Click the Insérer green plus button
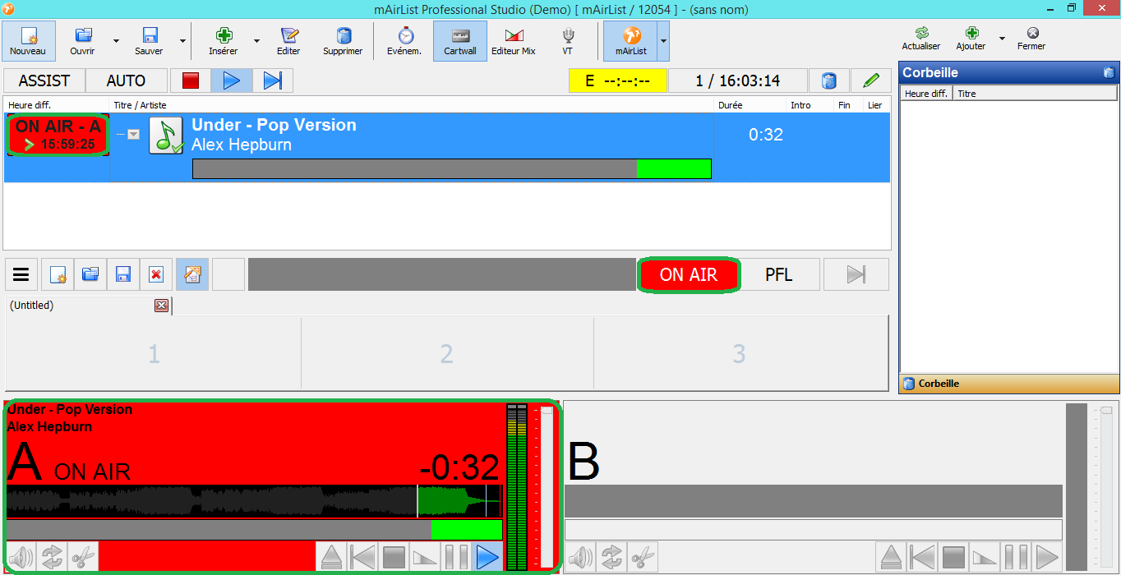The image size is (1121, 575). pyautogui.click(x=223, y=41)
